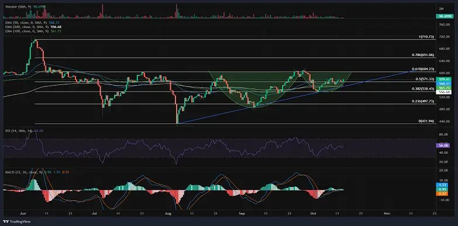Click the 0.618(604.23) Fibonacci level label
The height and width of the screenshot is (226, 458).
point(423,69)
